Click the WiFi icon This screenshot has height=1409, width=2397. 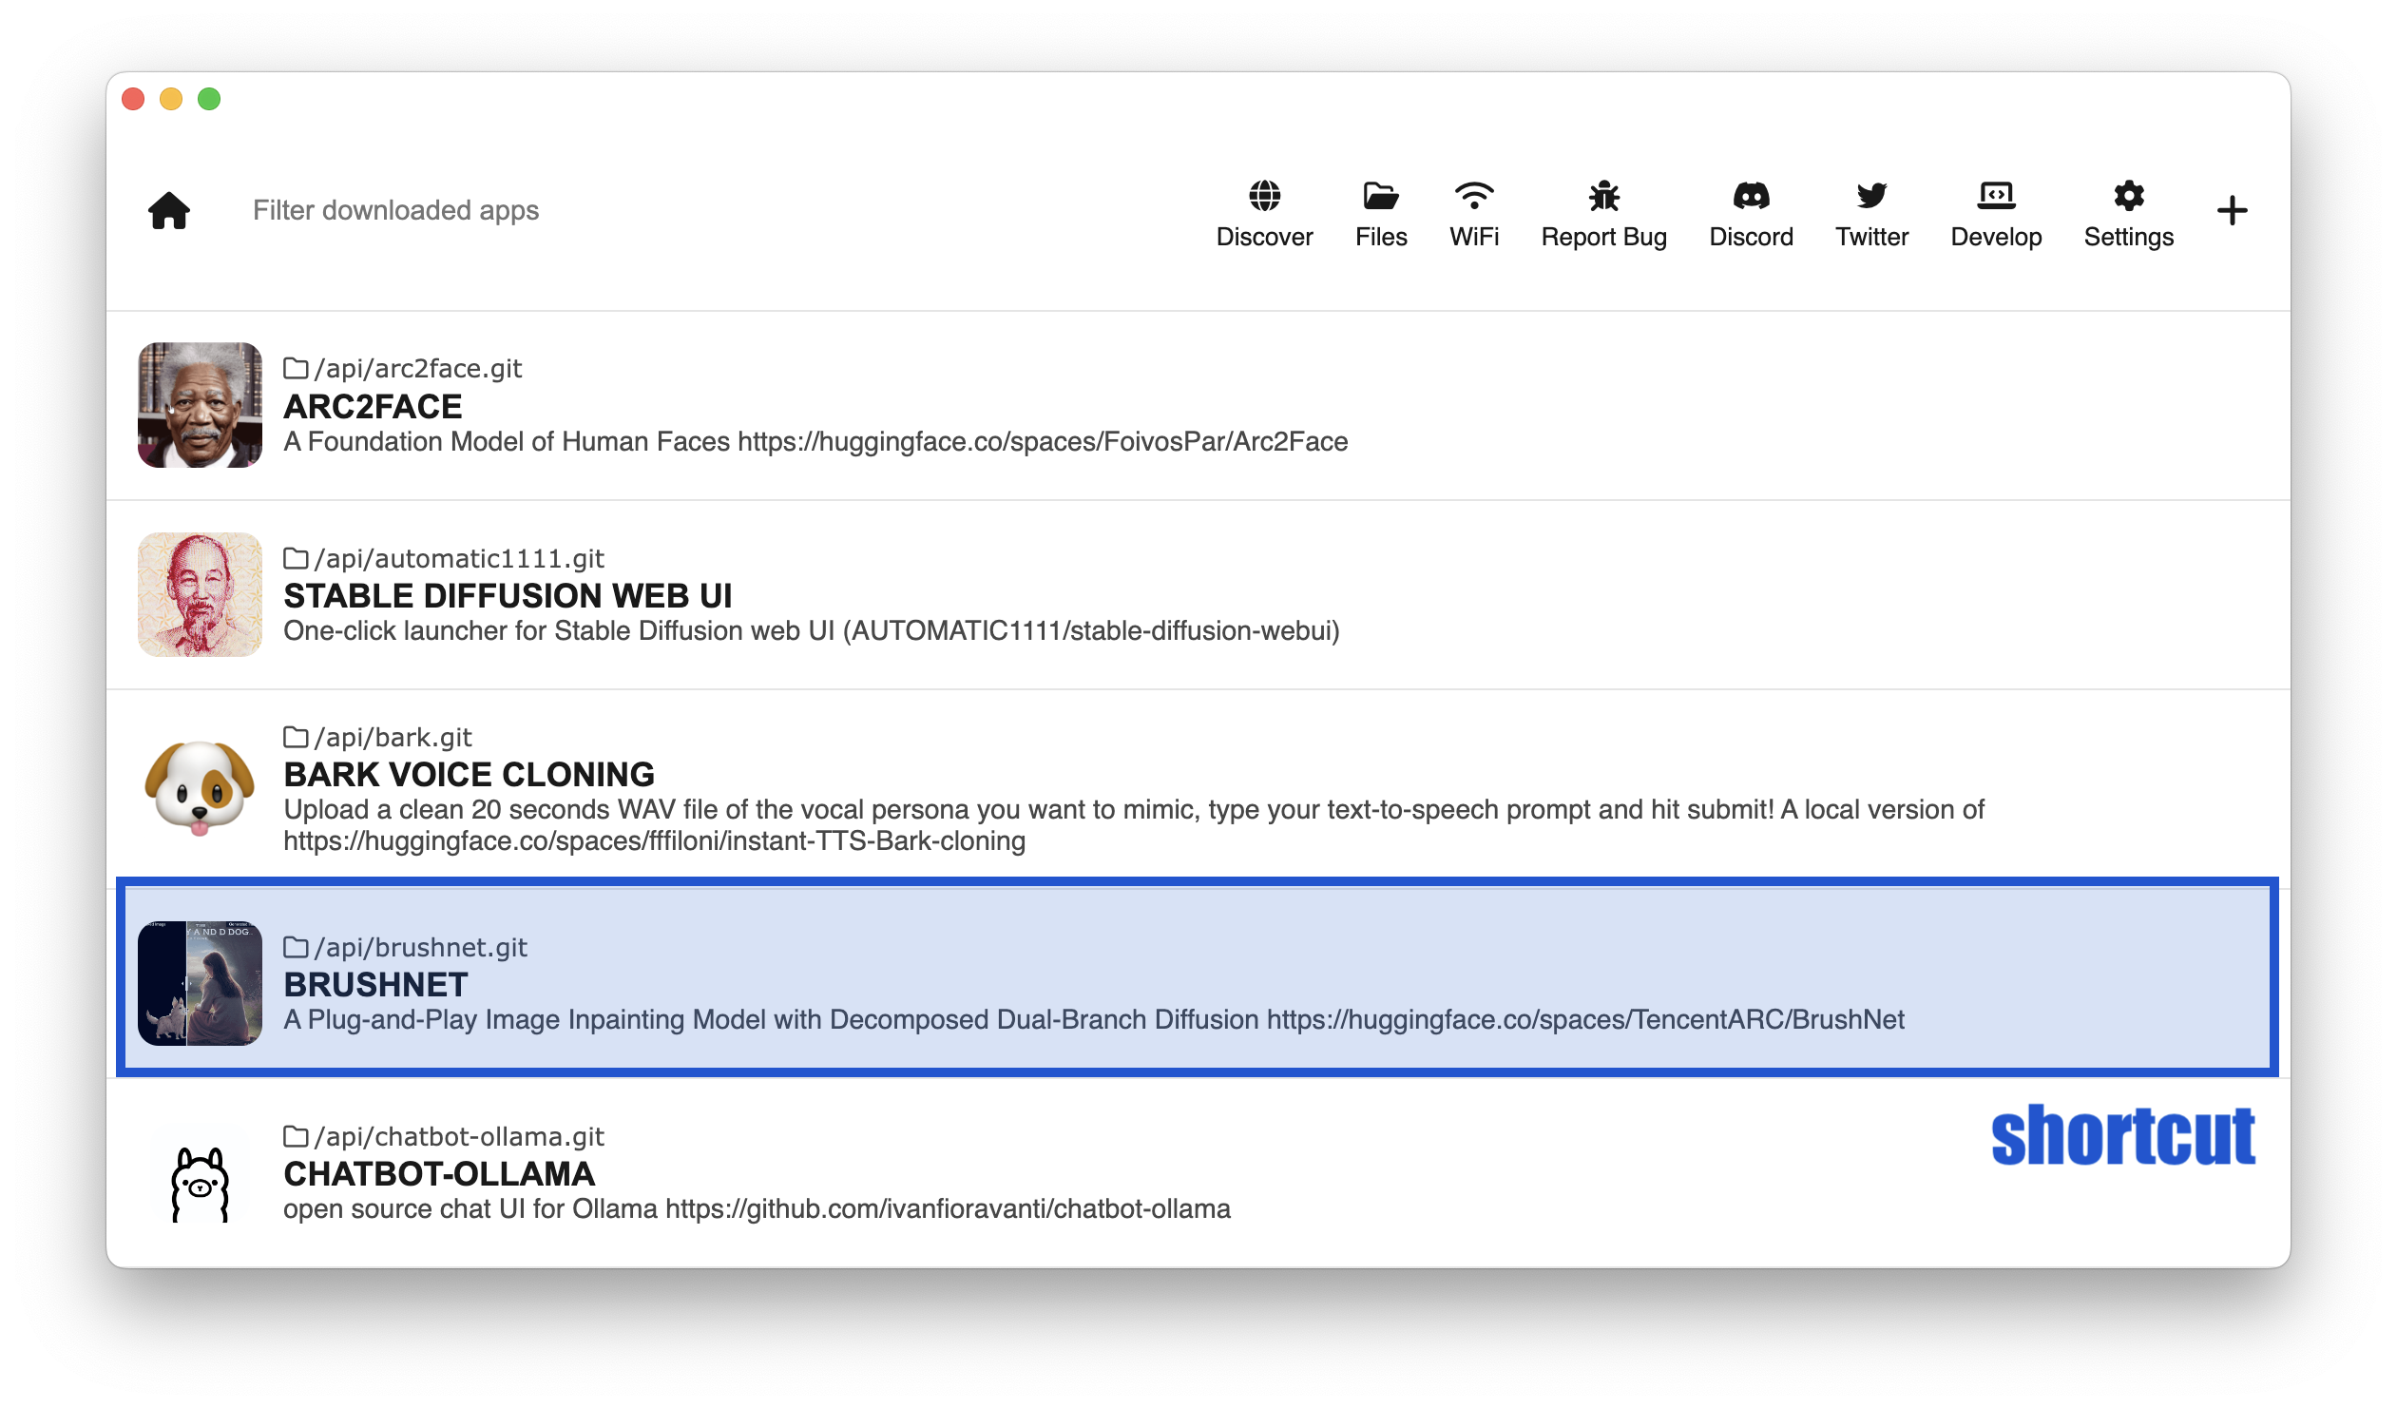(1473, 196)
